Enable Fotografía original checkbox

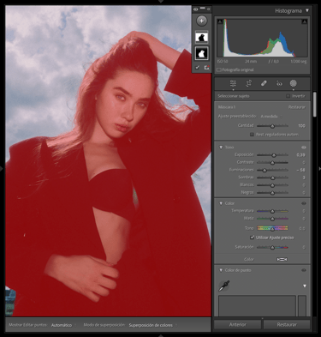(219, 69)
